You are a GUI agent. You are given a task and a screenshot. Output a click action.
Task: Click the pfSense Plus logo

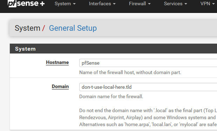click(x=26, y=3)
